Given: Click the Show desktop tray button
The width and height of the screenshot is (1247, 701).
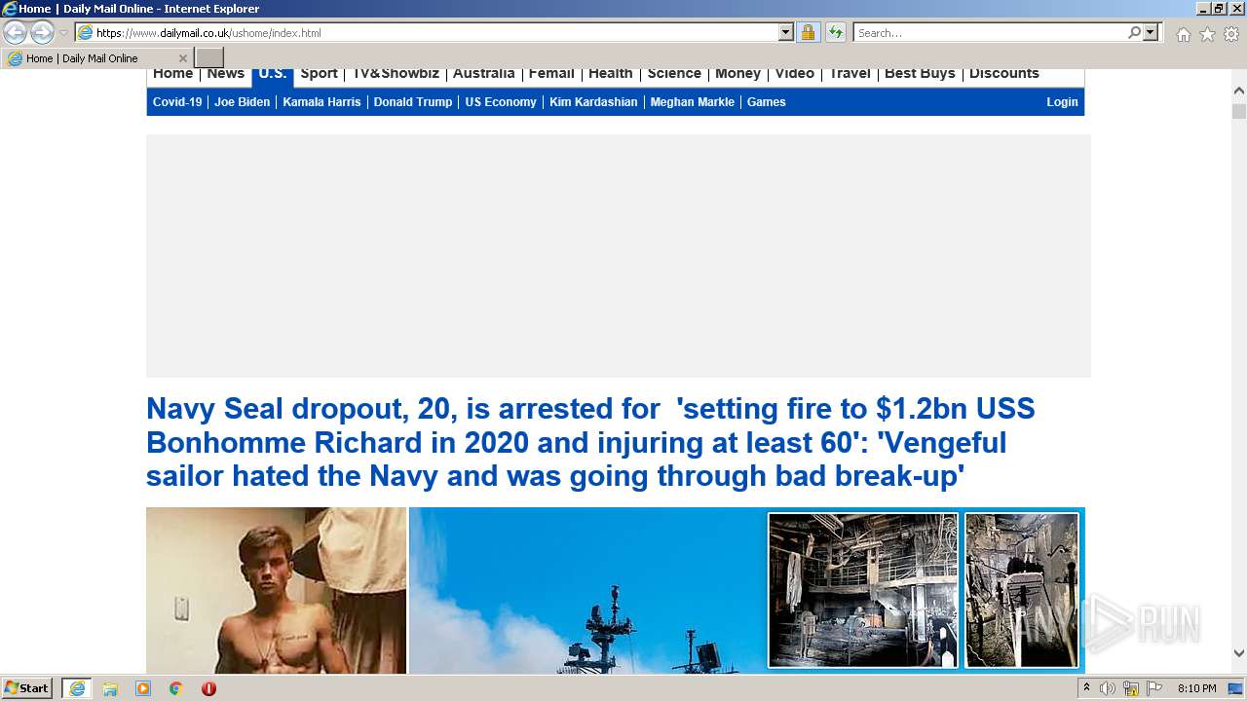Looking at the screenshot, I should click(x=1236, y=688).
